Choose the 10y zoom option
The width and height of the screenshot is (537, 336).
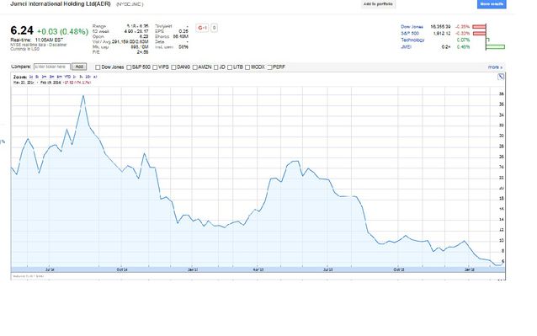[88, 77]
